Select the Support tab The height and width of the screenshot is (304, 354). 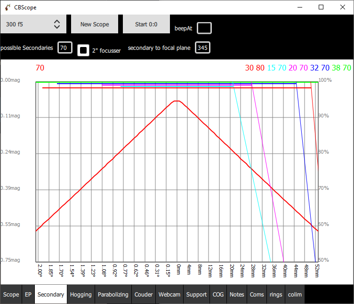click(196, 294)
